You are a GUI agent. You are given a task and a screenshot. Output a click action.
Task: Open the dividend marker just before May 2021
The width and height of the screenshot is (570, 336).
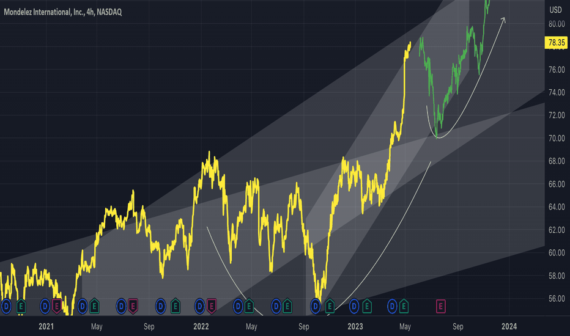83,306
